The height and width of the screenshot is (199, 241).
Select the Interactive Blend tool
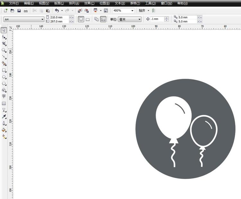click(4, 110)
